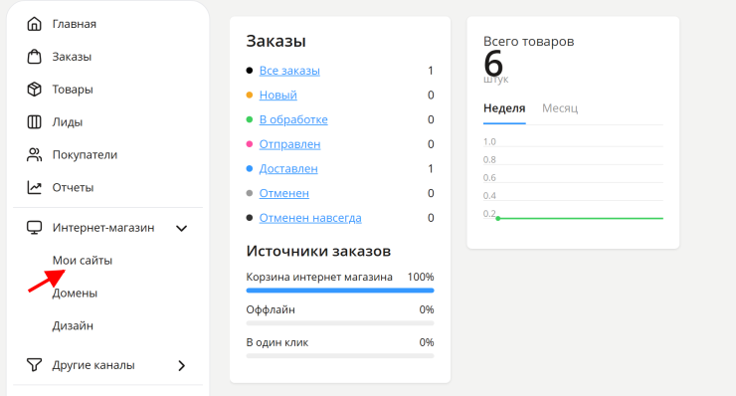Screen dimensions: 736x396
Task: Open Другие каналы menu label
Action: (93, 365)
